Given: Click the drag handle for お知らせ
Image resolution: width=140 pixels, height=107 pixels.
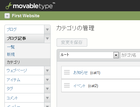Looking at the screenshot, I should pyautogui.click(x=67, y=73).
